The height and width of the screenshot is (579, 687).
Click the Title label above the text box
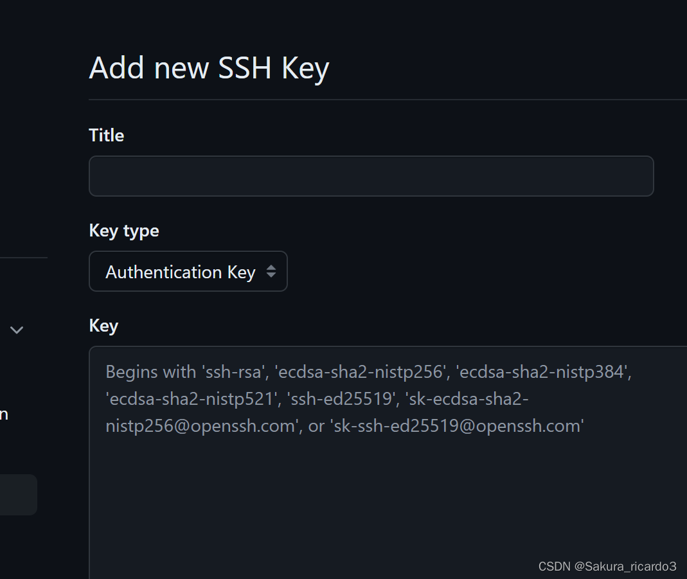pyautogui.click(x=106, y=135)
